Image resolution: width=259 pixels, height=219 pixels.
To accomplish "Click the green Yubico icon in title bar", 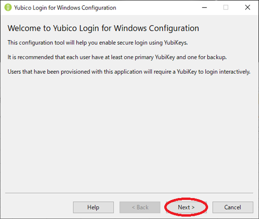I will 8,8.
